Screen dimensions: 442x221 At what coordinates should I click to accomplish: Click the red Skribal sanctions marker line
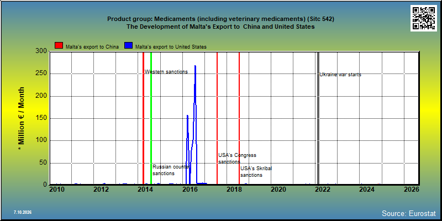(x=239, y=118)
